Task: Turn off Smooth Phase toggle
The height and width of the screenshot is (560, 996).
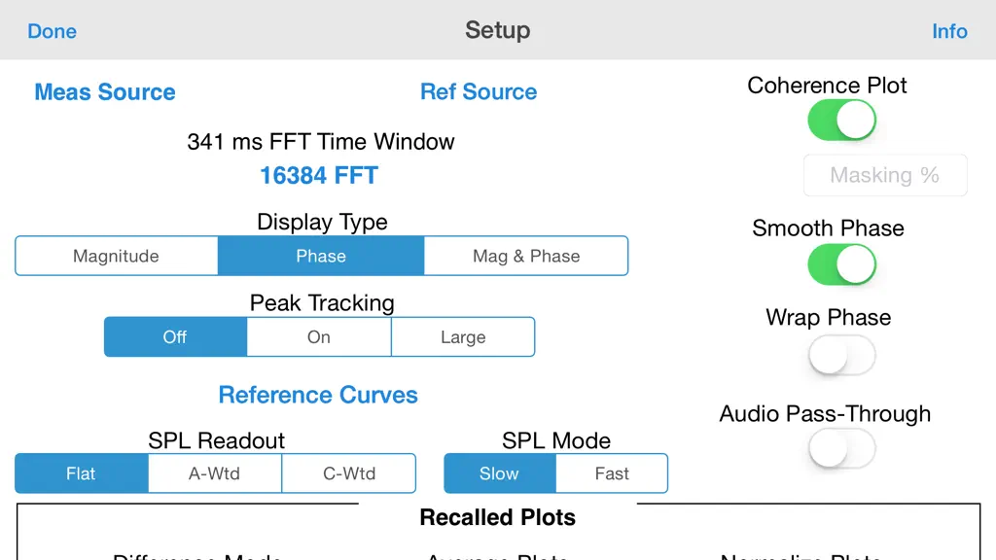Action: coord(841,264)
